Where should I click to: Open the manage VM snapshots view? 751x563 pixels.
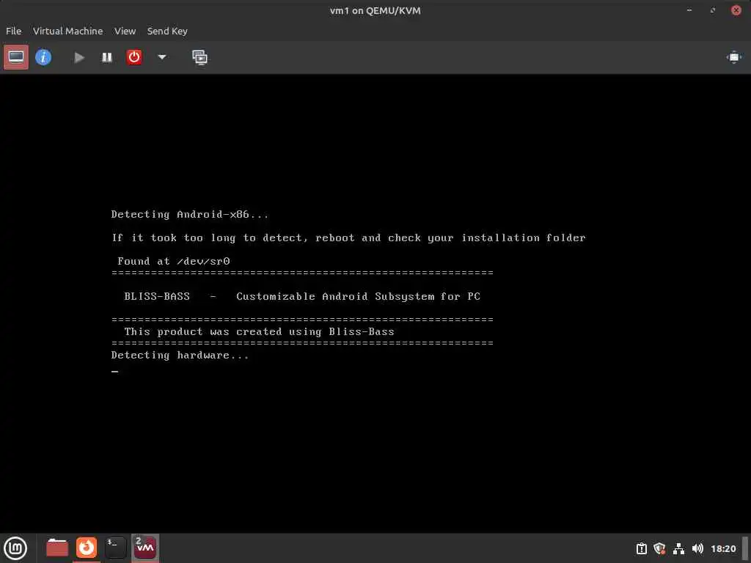[199, 57]
